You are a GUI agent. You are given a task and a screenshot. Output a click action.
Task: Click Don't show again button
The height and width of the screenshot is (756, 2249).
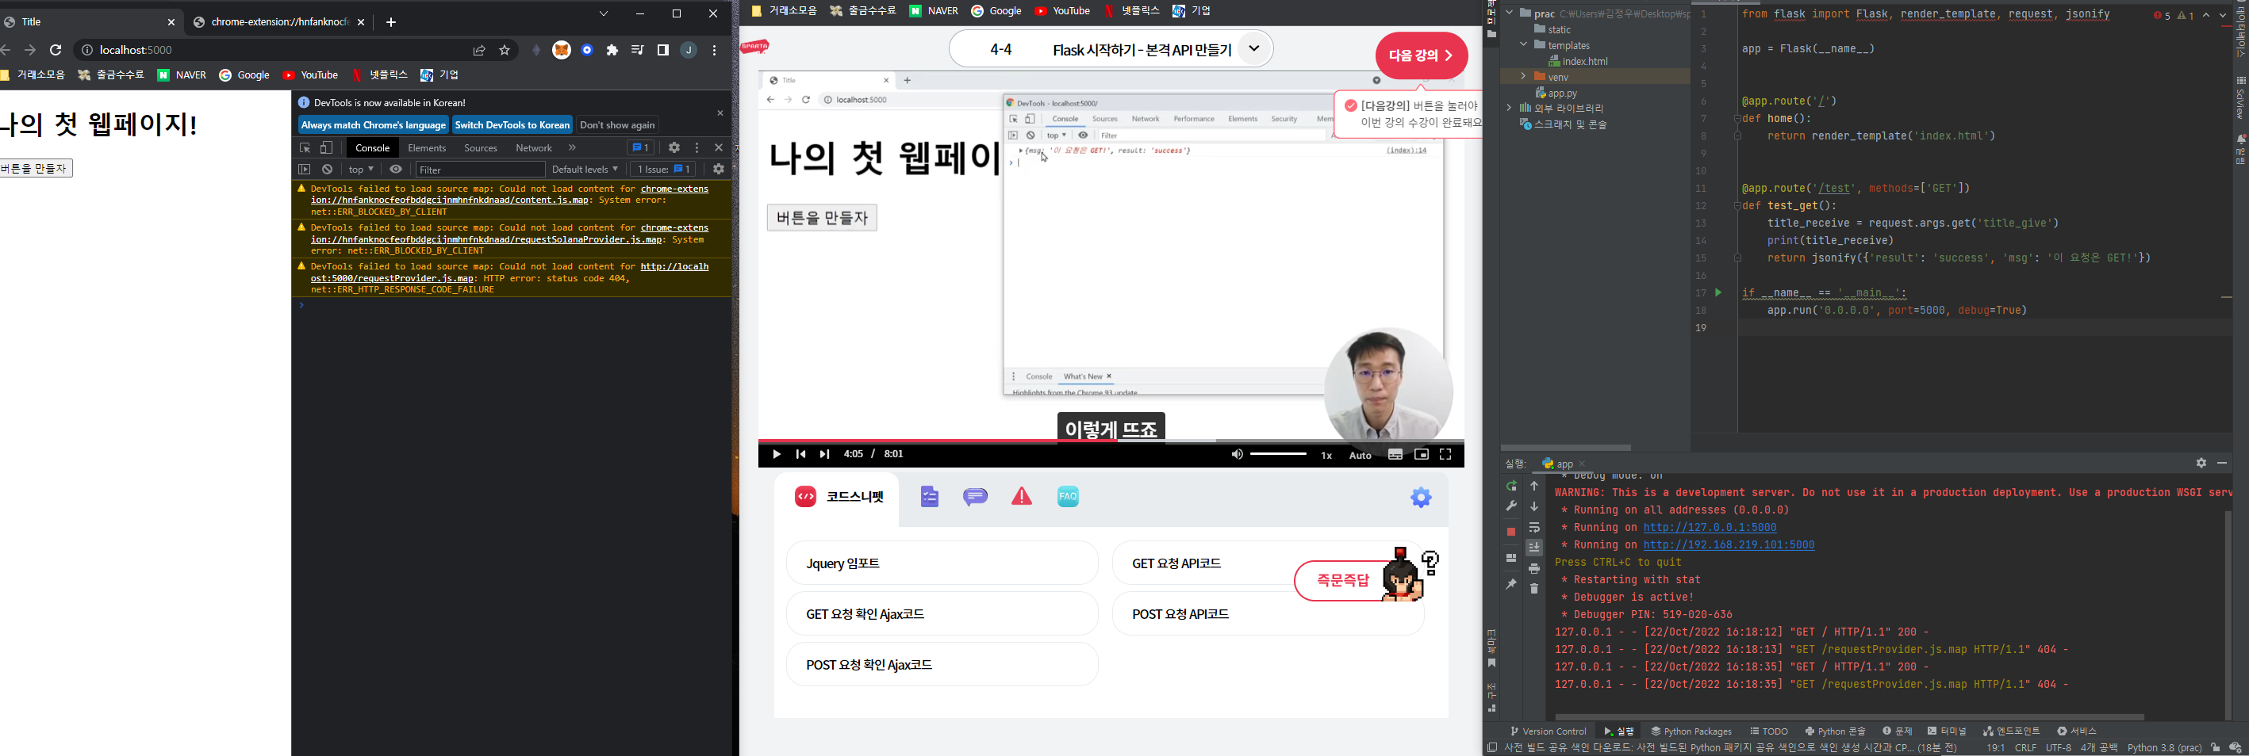coord(617,124)
